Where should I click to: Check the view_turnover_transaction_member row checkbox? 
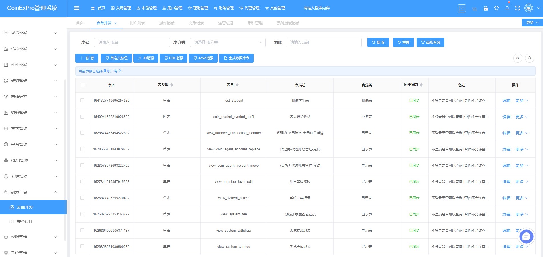(x=82, y=133)
